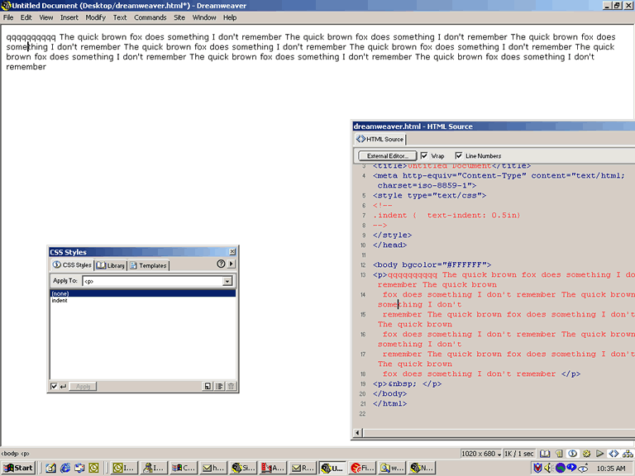Screen dimensions: 635x476
Task: Open the Apply To dropdown in CSS Styles
Action: (227, 281)
